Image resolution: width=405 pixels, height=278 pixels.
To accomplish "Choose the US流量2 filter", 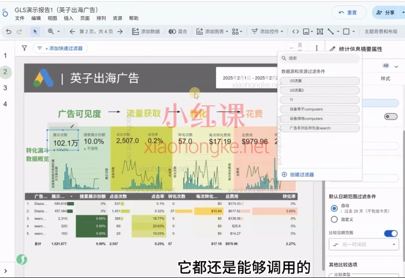I will pyautogui.click(x=320, y=90).
